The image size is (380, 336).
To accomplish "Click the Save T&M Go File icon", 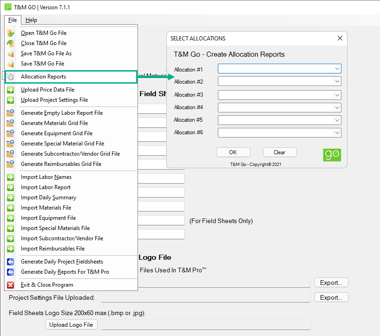I will click(10, 64).
